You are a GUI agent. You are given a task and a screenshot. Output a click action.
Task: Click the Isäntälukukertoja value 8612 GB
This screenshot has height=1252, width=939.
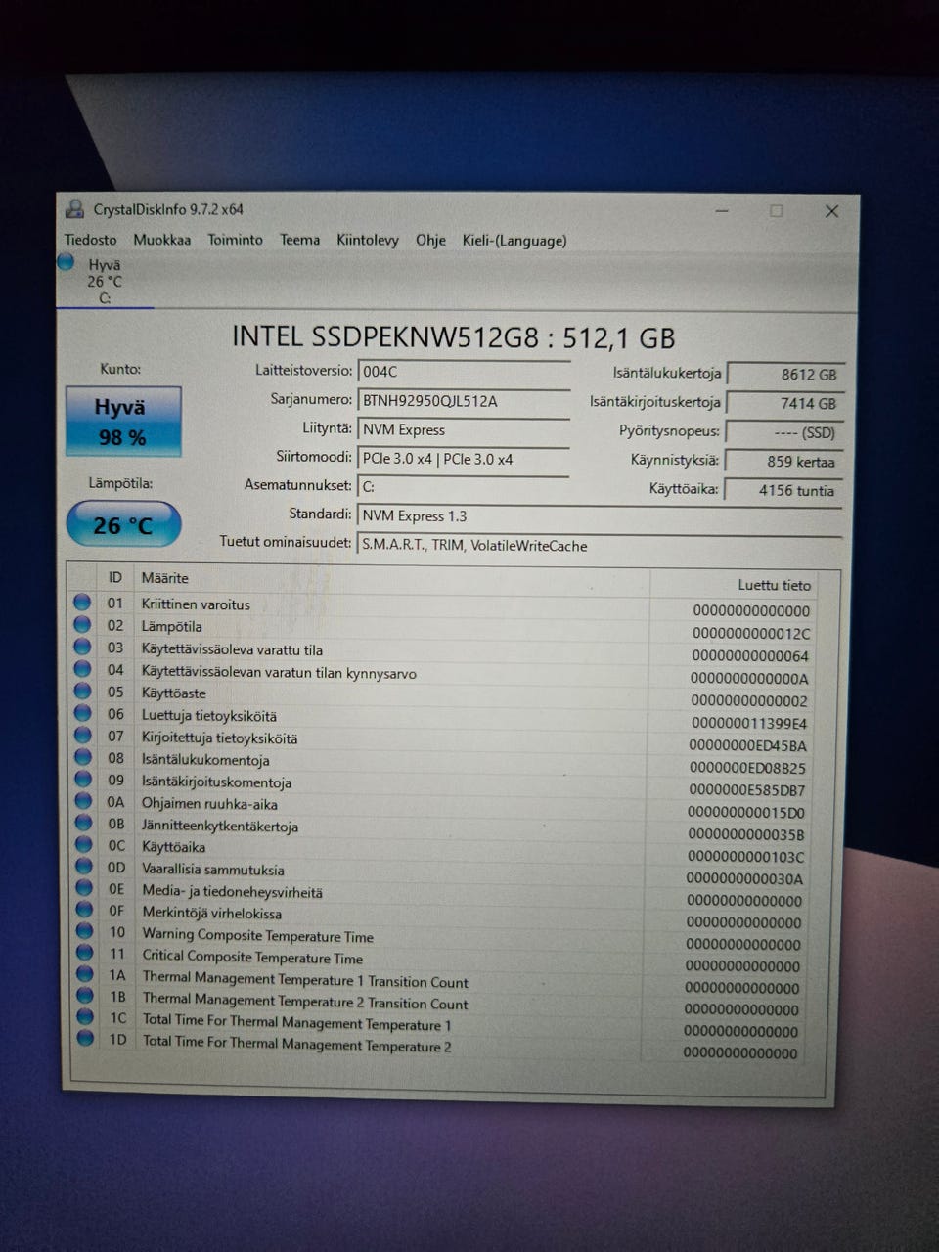(785, 375)
